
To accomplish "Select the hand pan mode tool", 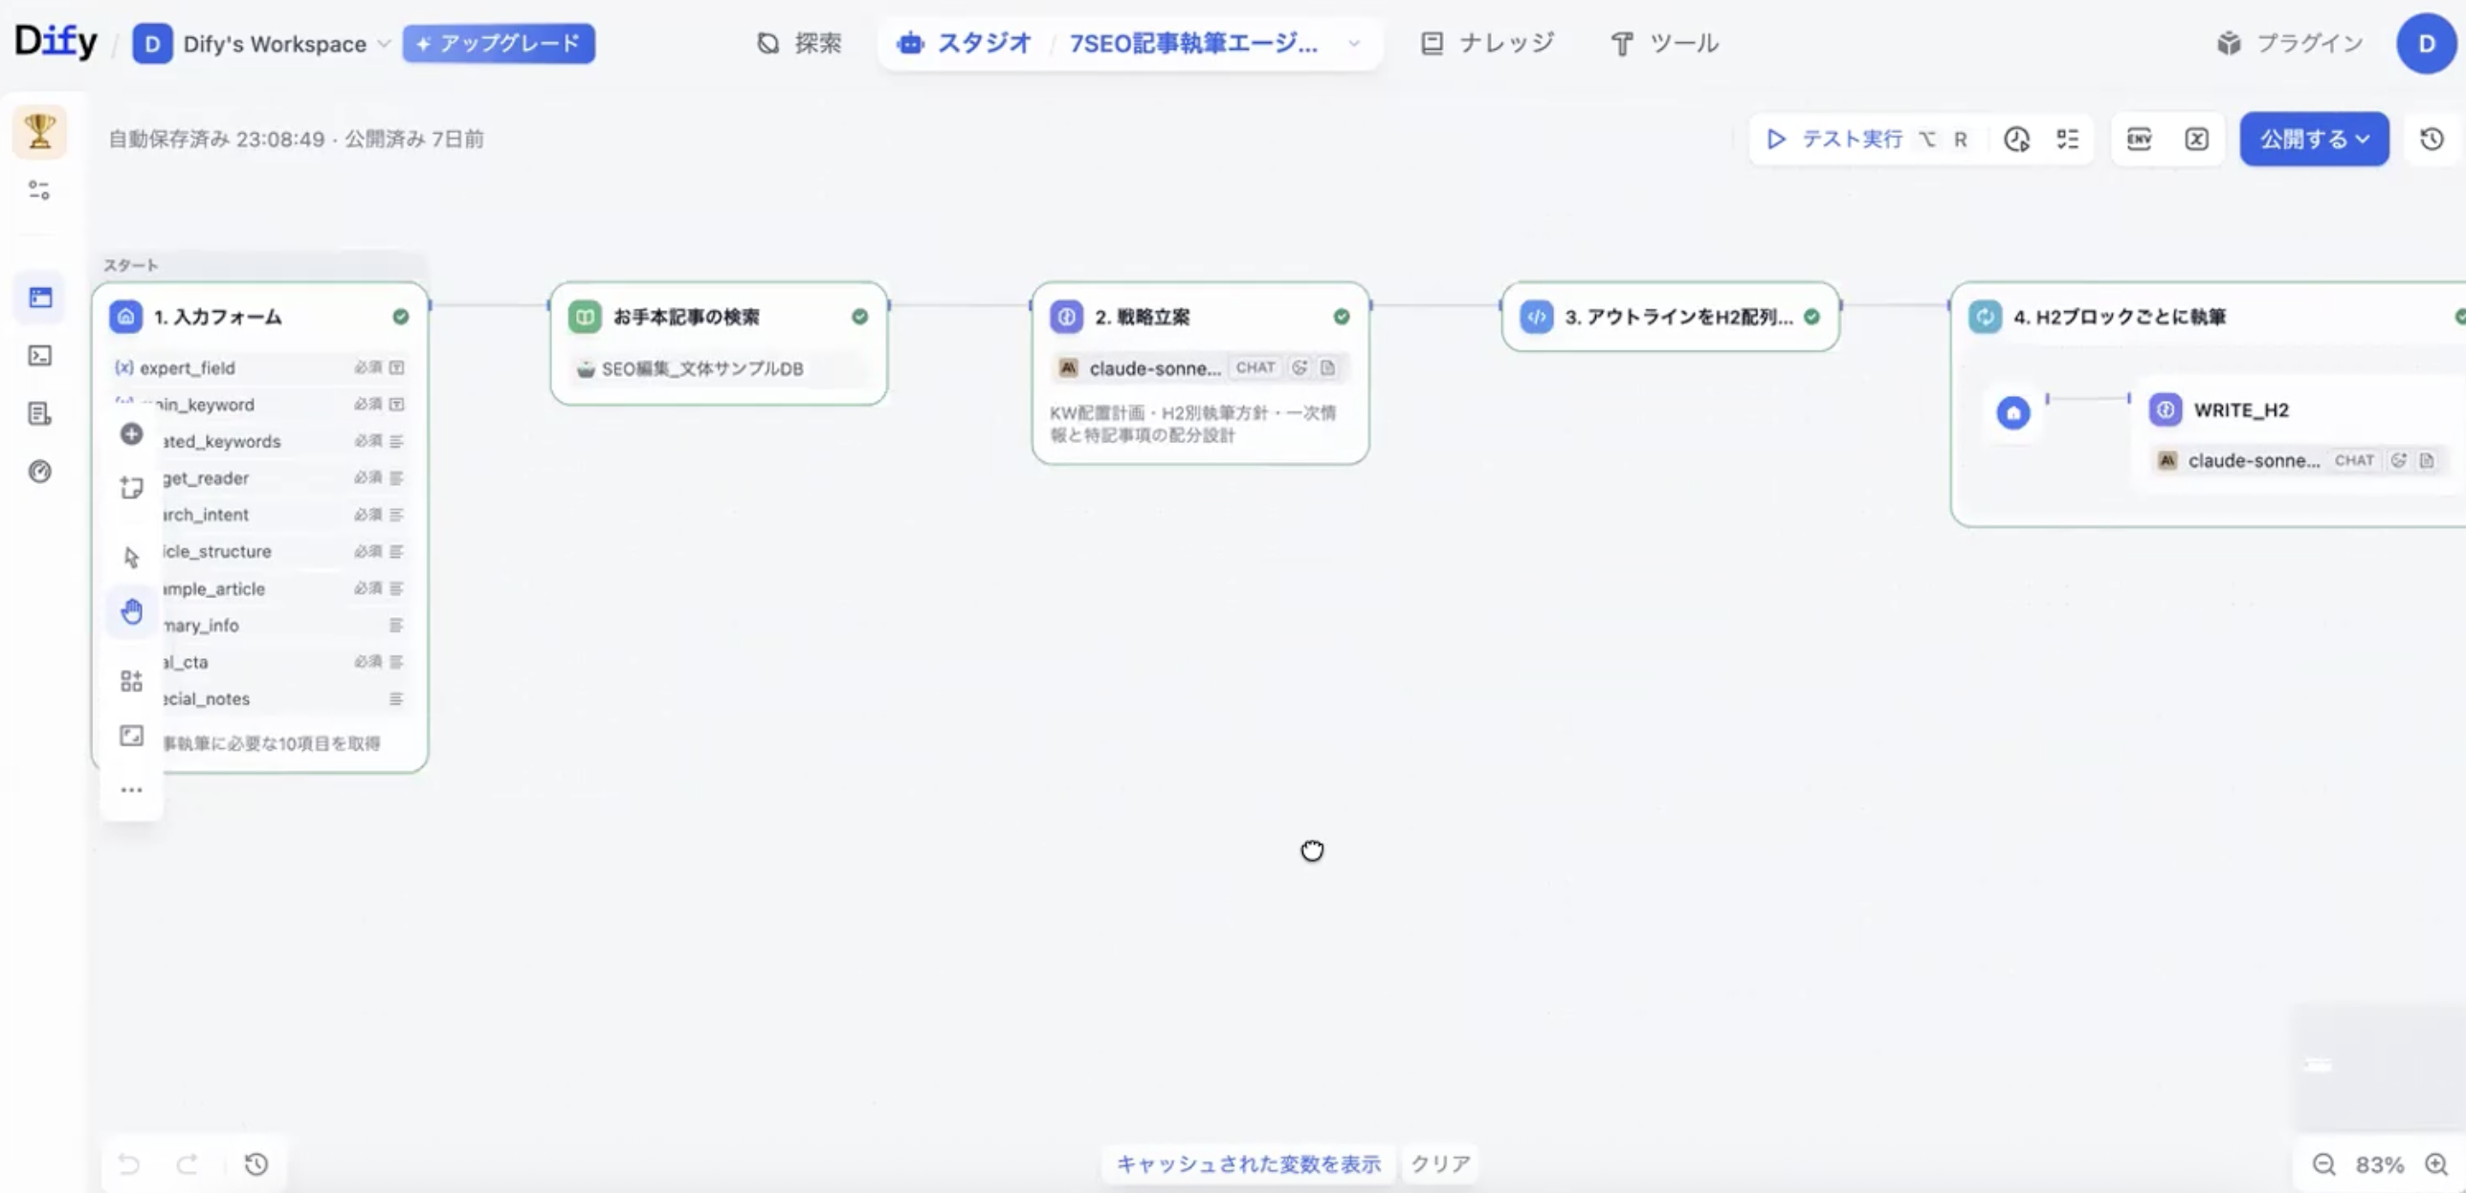I will [132, 611].
